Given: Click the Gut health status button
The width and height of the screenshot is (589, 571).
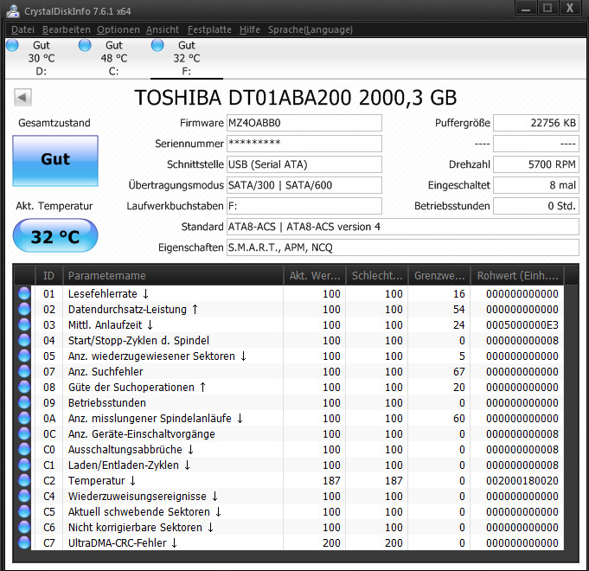Looking at the screenshot, I should (x=55, y=161).
